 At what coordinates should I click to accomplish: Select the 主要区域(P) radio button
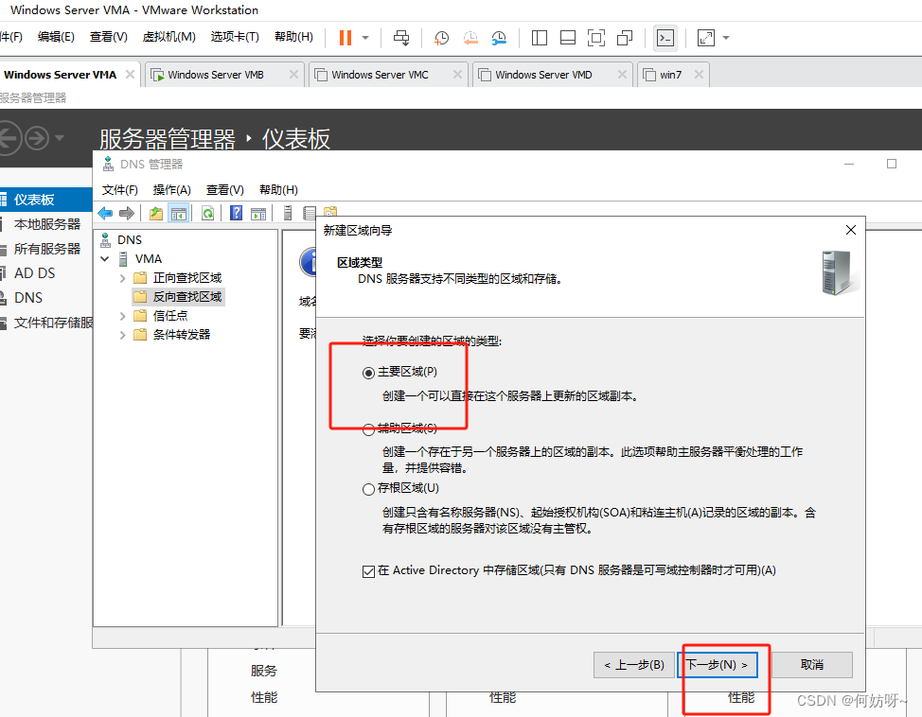[x=369, y=373]
